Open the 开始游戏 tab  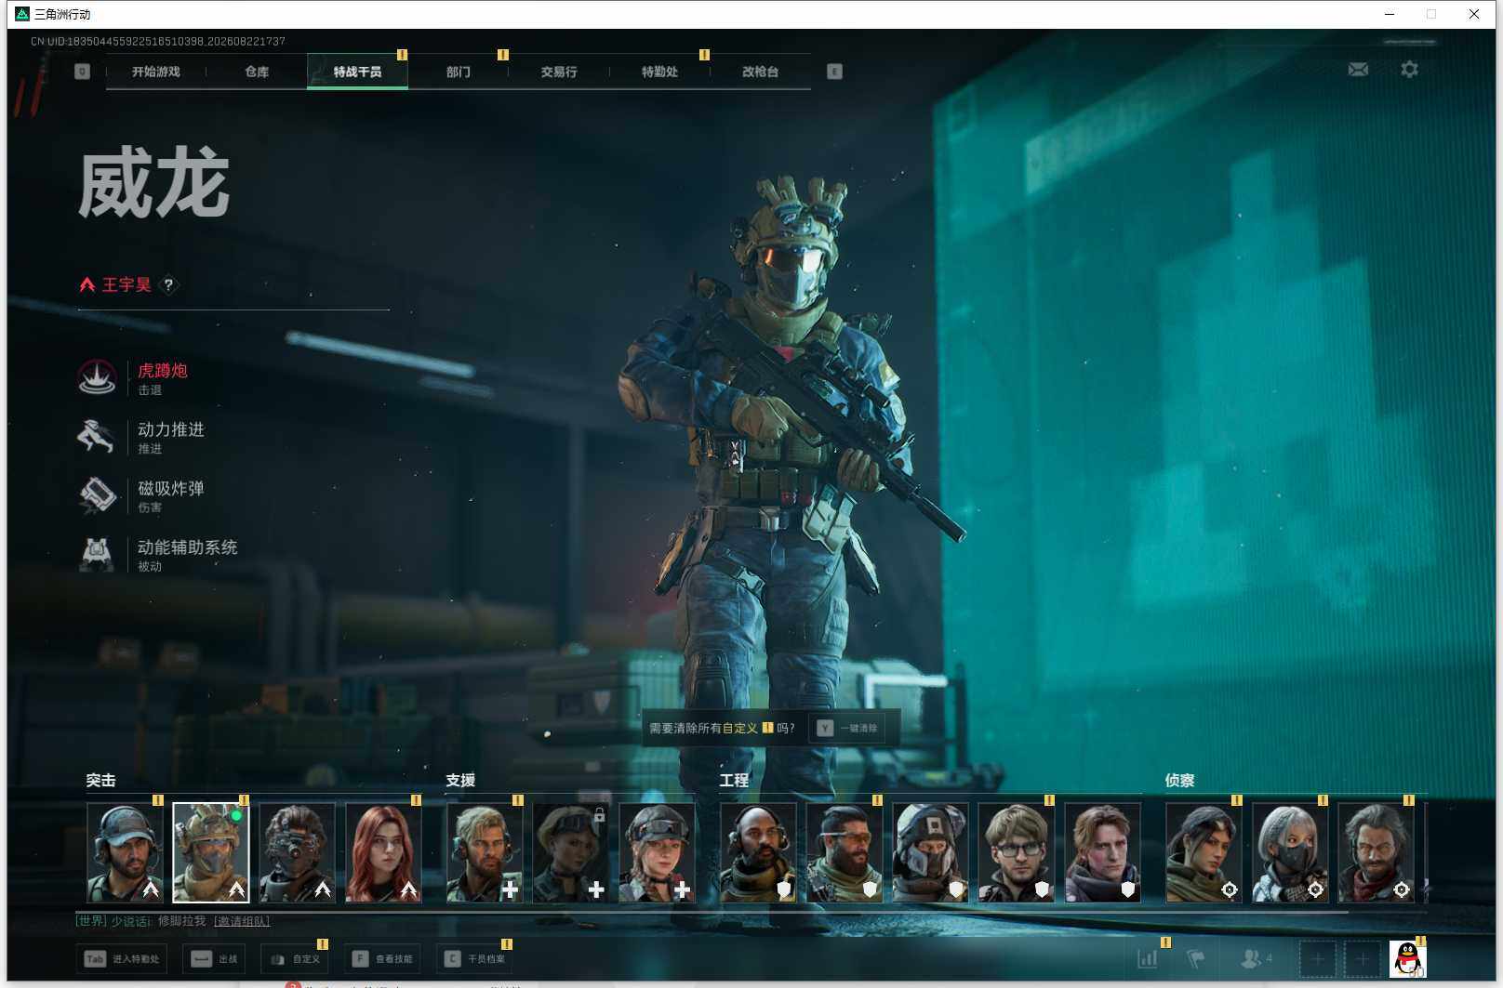pyautogui.click(x=155, y=72)
